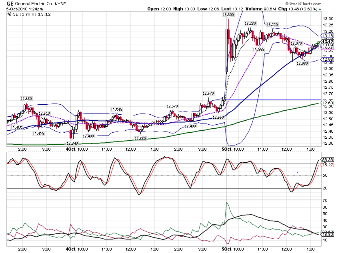Click the 12.570 price annotation
340x253 pixels.
point(172,106)
